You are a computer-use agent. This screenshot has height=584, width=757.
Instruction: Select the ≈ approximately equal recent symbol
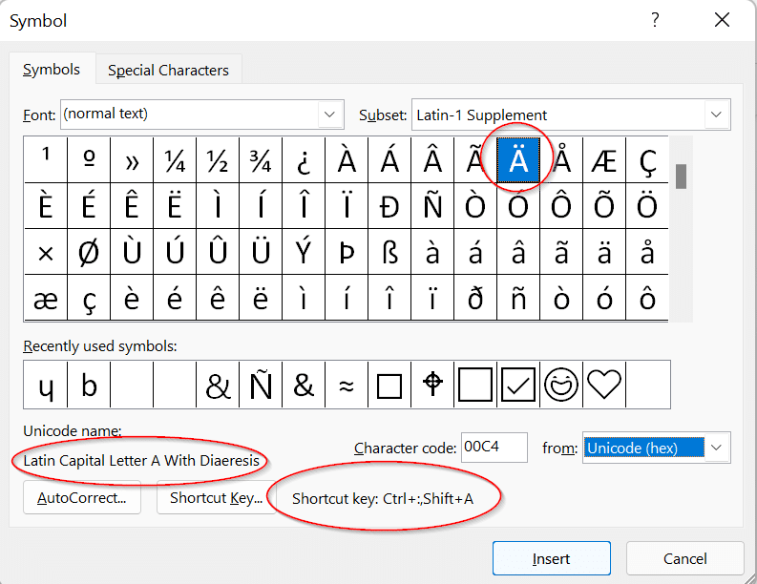click(x=347, y=385)
